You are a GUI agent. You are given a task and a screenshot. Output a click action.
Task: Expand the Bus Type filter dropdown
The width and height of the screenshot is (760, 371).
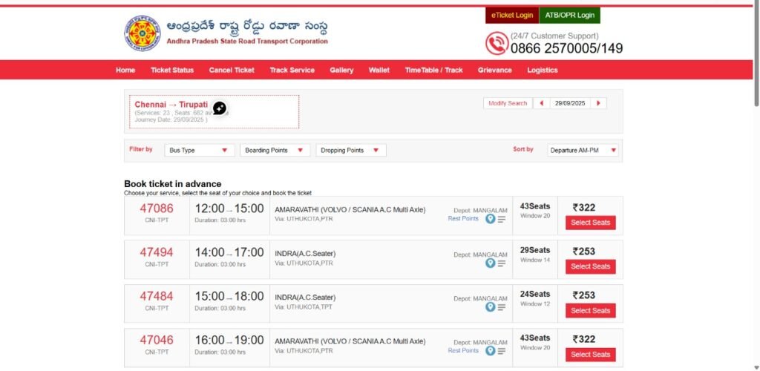coord(200,150)
